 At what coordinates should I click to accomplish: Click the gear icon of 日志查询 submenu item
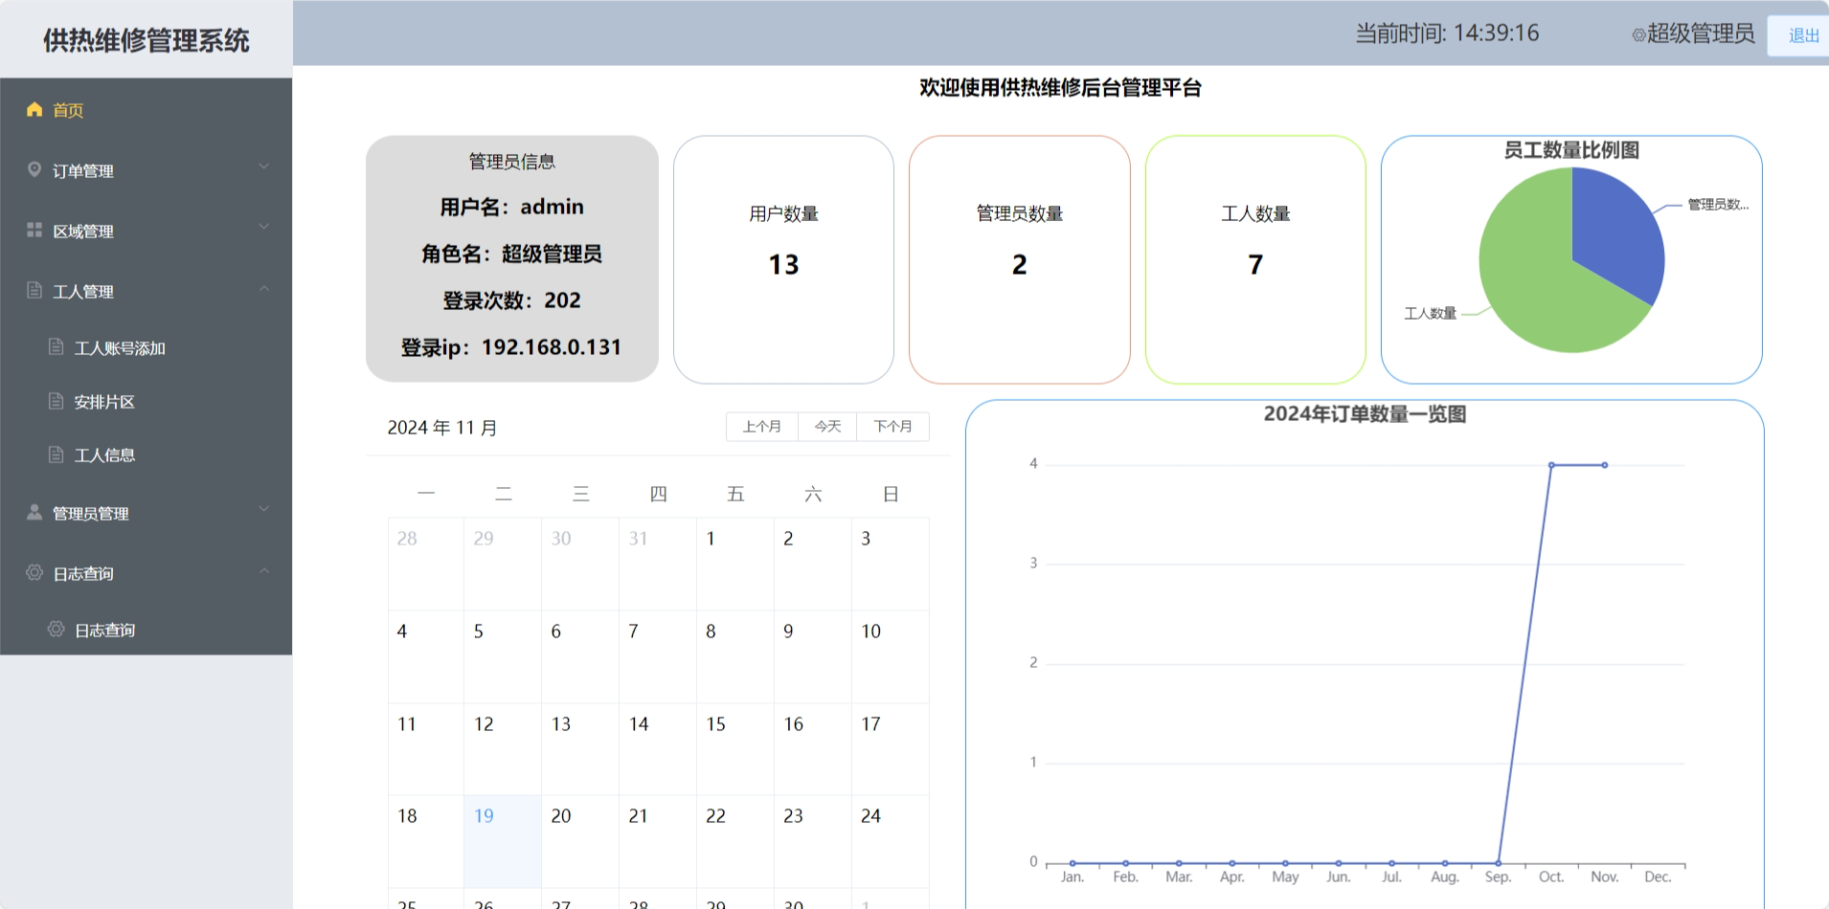pyautogui.click(x=56, y=629)
